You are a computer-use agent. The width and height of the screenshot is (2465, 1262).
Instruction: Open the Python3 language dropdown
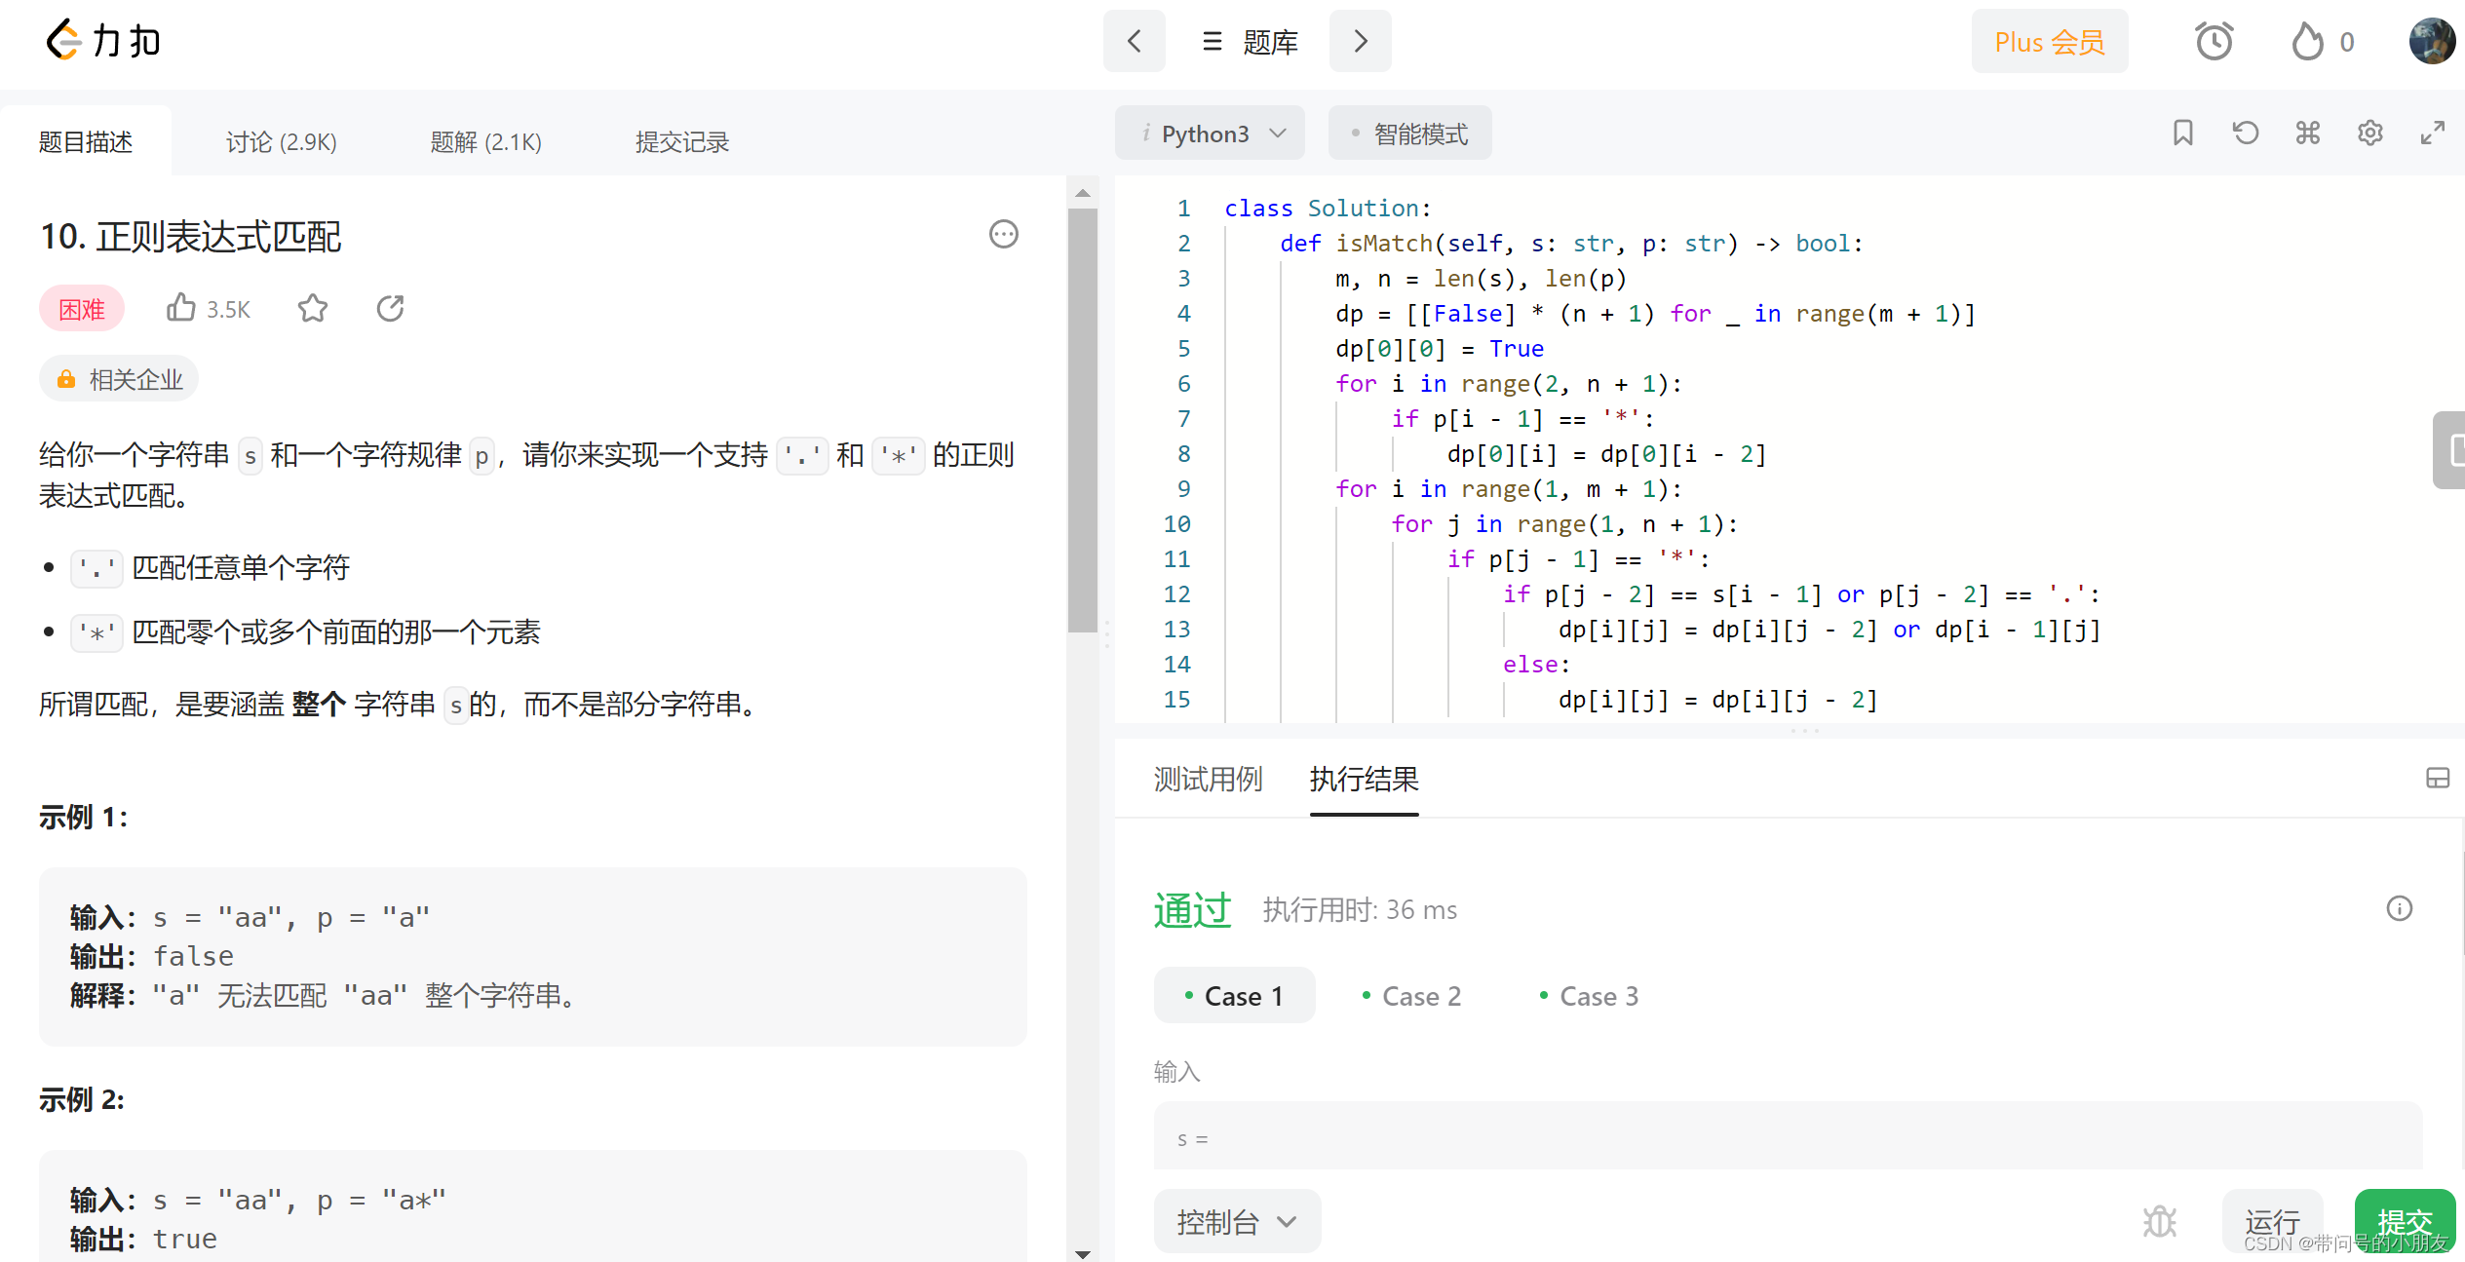[x=1210, y=133]
